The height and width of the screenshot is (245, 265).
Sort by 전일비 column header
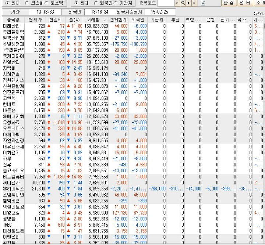click(x=56, y=20)
